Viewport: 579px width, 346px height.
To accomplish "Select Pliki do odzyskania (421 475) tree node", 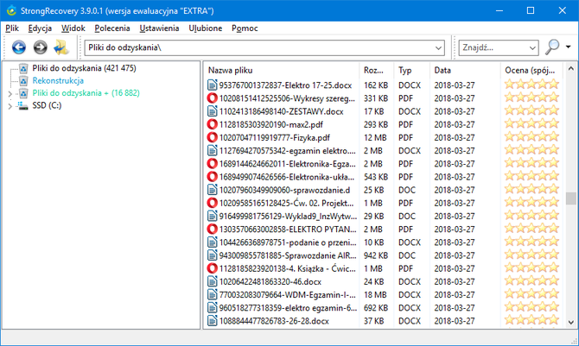I will [x=84, y=68].
